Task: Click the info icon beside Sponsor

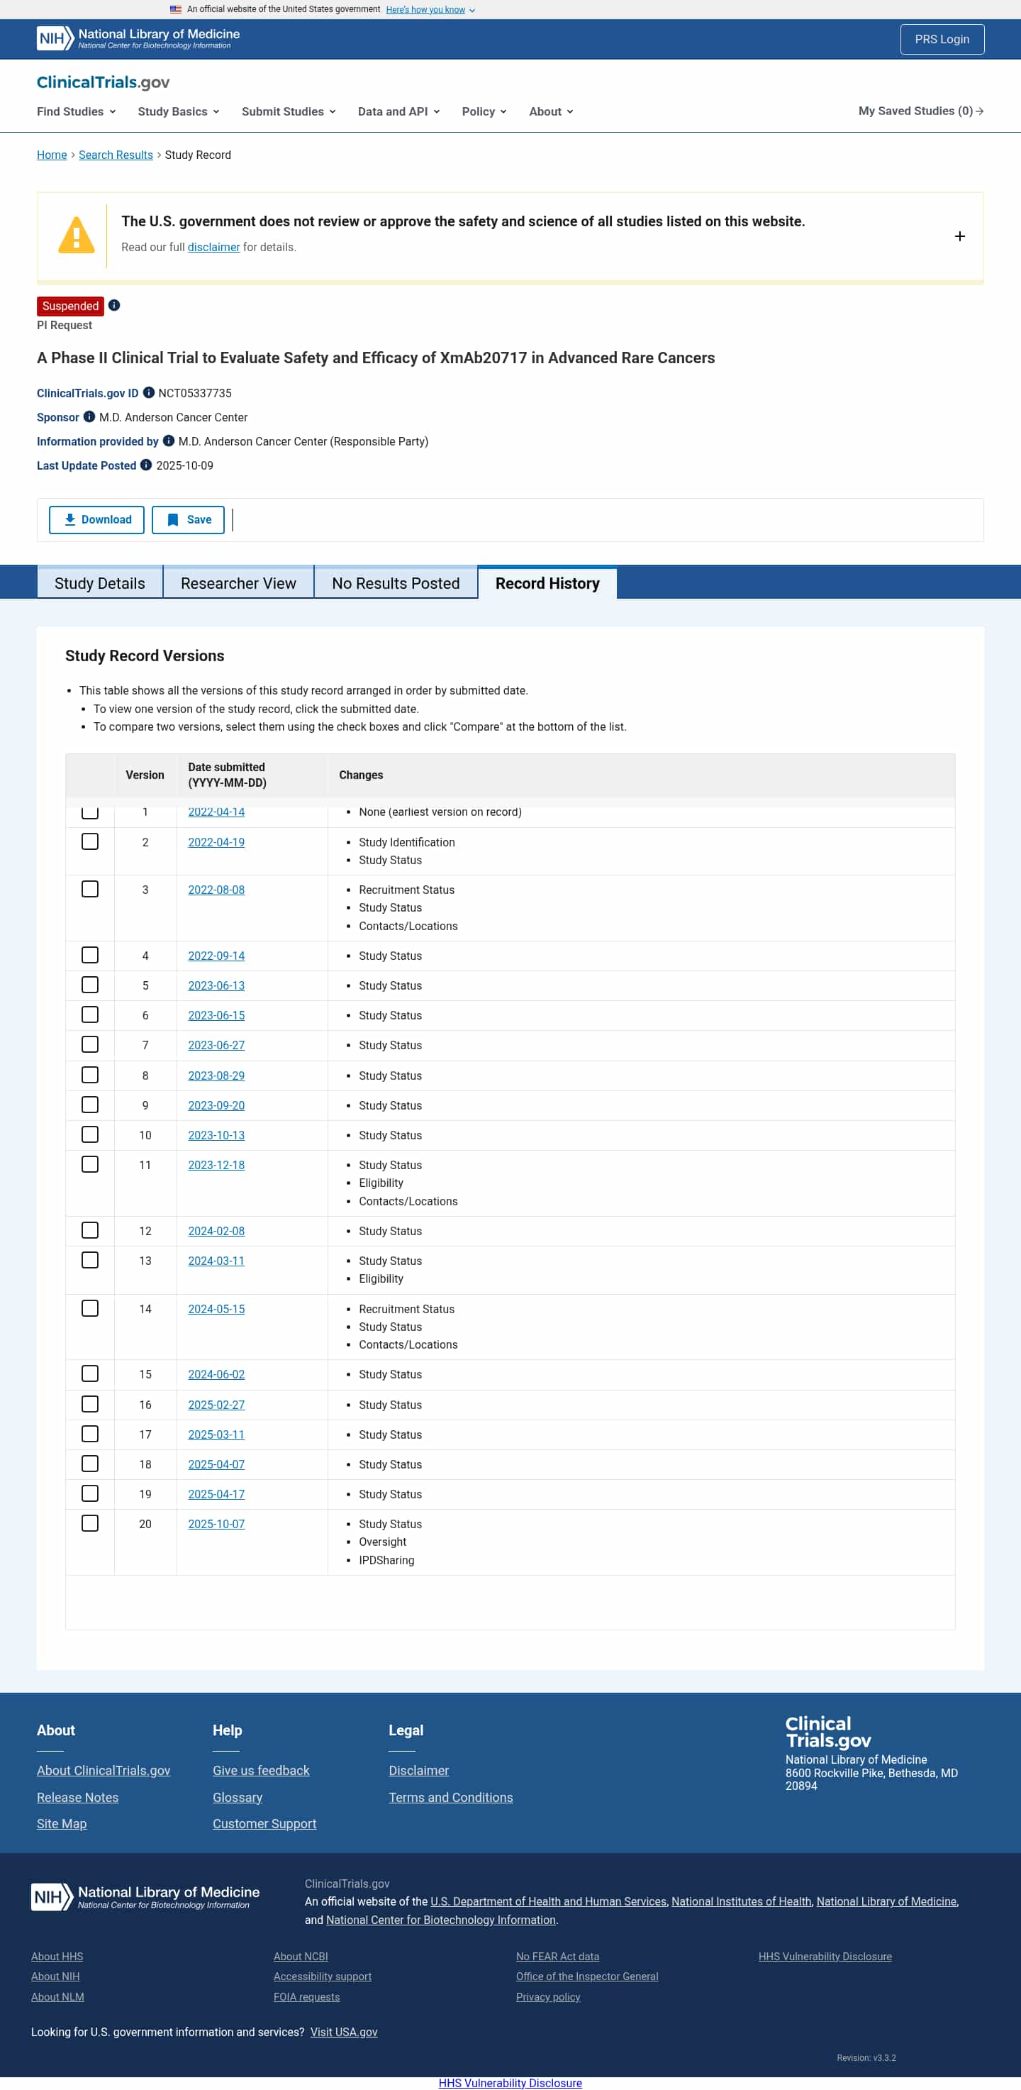Action: tap(89, 417)
